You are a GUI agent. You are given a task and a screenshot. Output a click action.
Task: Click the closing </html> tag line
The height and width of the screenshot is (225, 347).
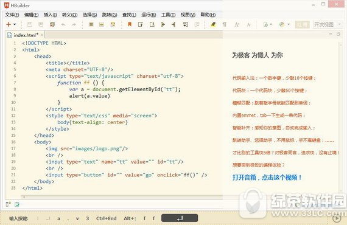click(32, 188)
